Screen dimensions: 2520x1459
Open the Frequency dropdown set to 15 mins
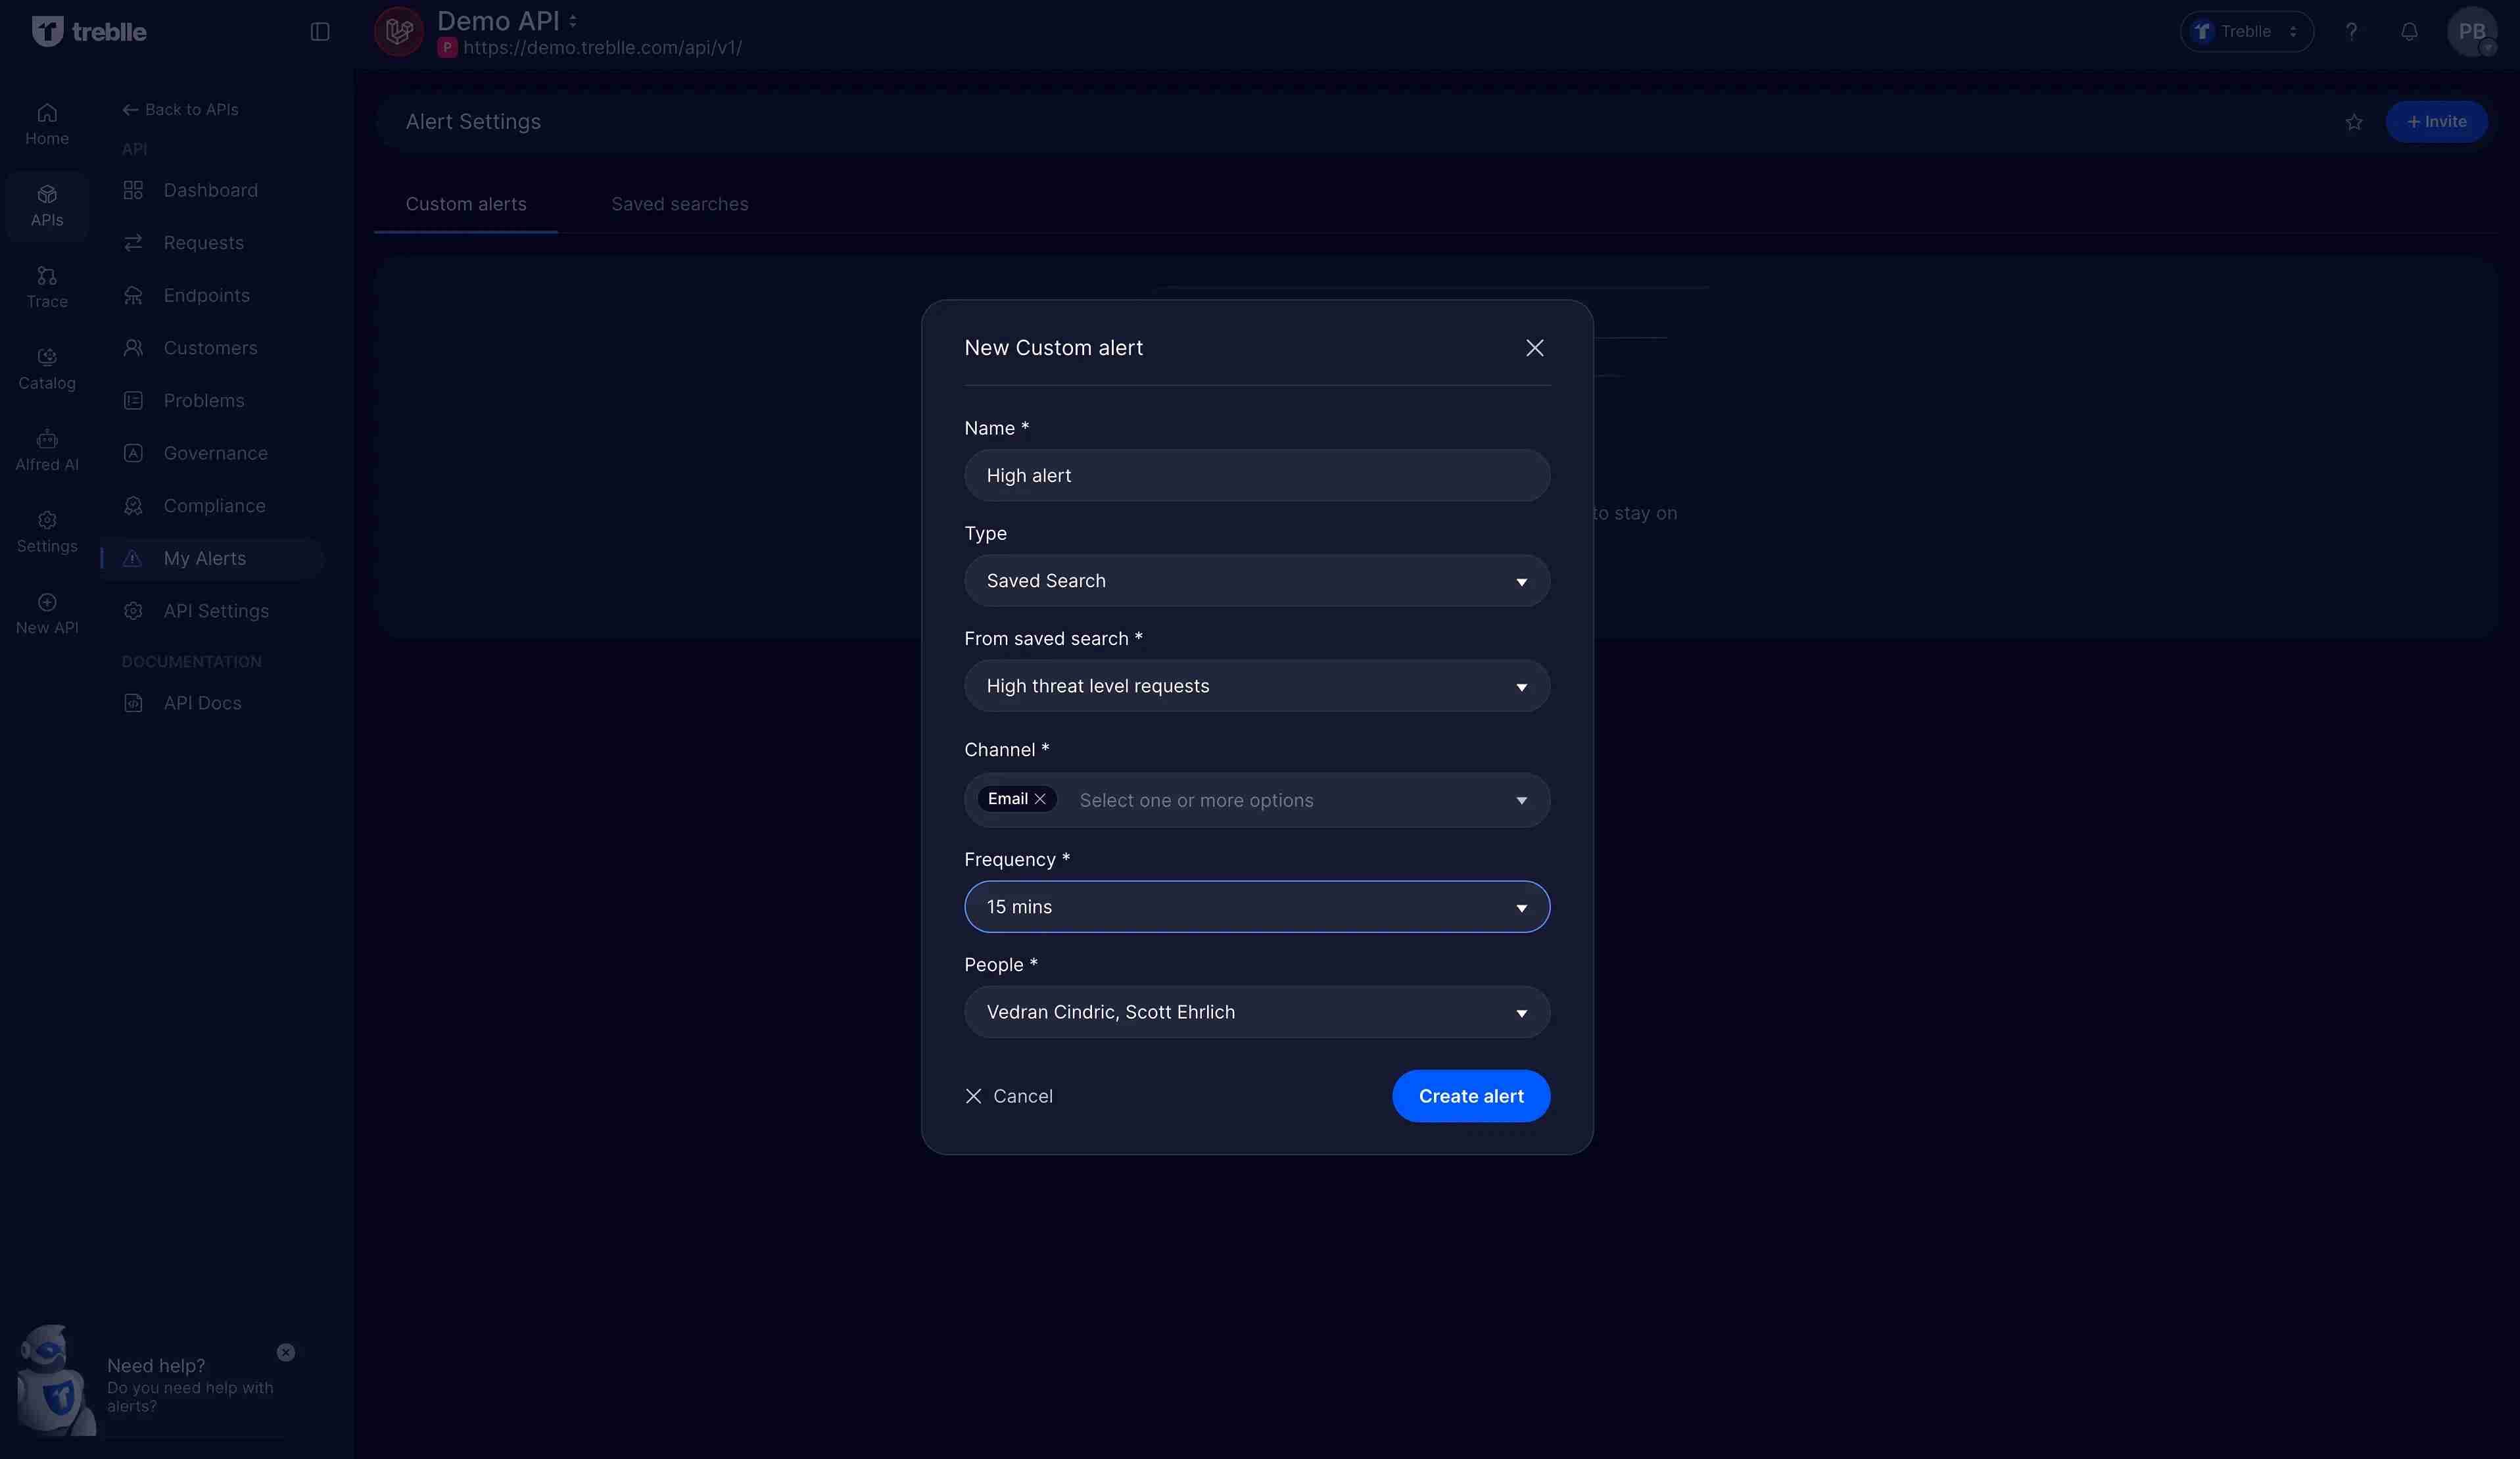point(1256,906)
